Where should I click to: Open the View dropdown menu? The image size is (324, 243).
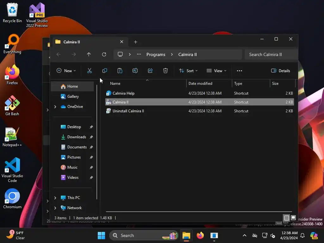[x=216, y=71]
